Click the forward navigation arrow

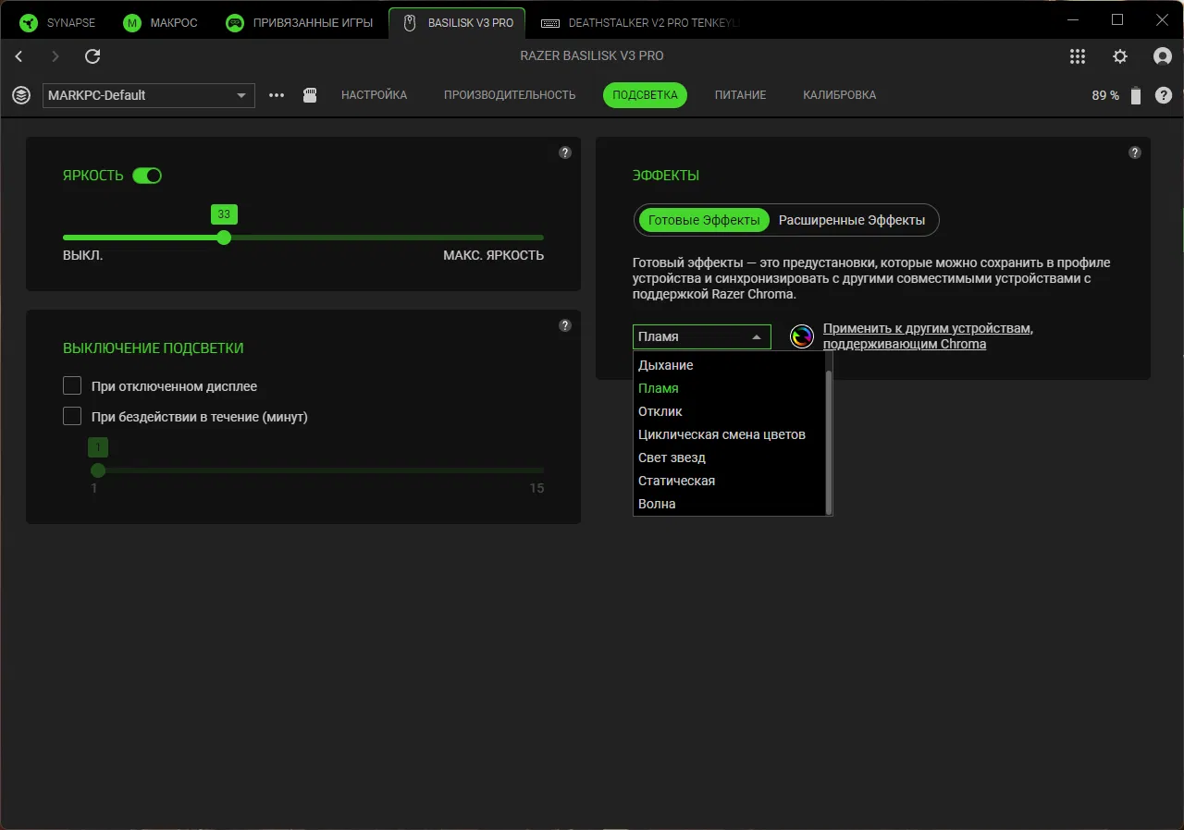point(55,56)
